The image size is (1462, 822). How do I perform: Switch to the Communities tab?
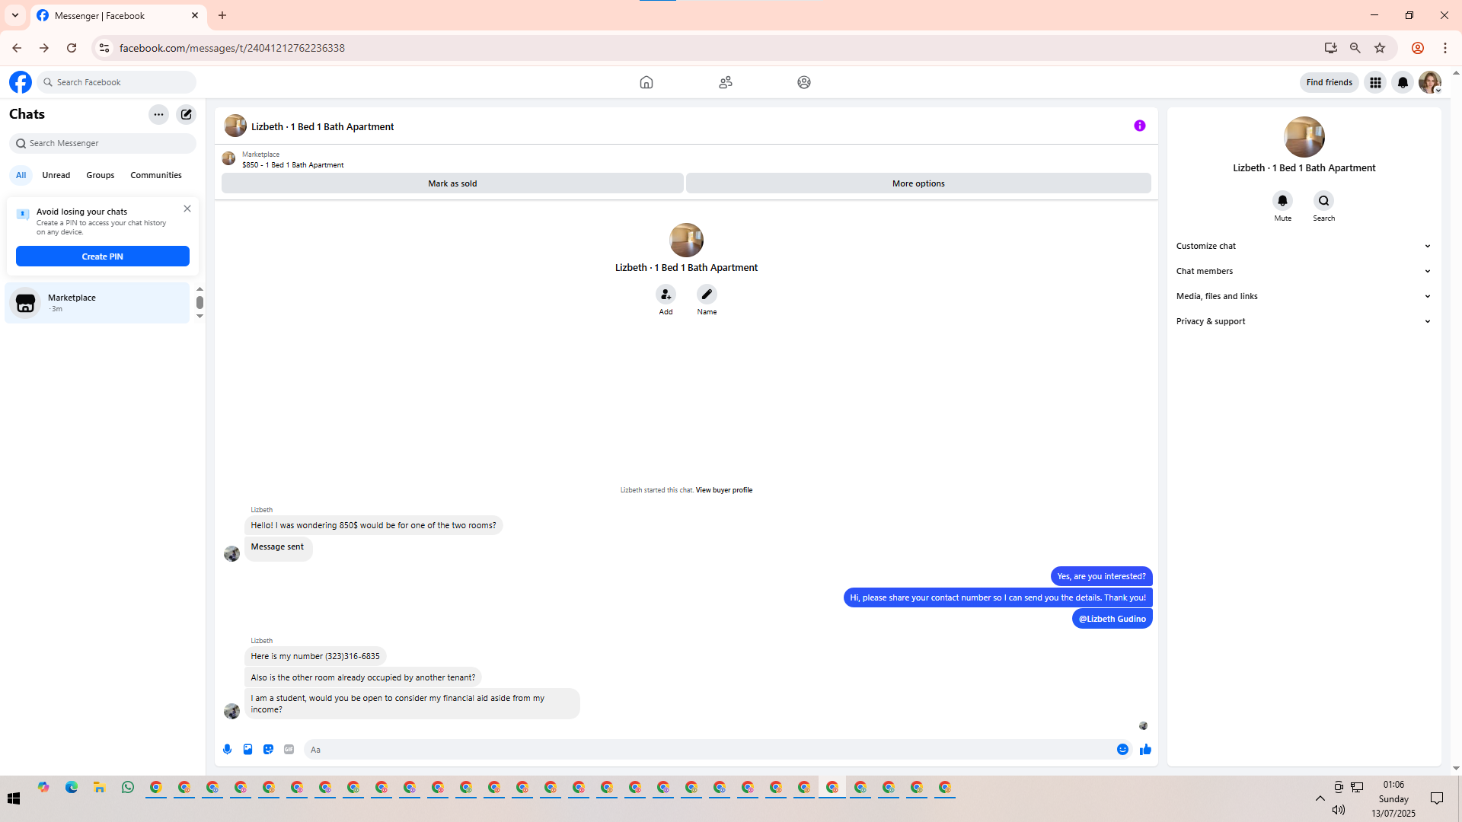pyautogui.click(x=156, y=175)
